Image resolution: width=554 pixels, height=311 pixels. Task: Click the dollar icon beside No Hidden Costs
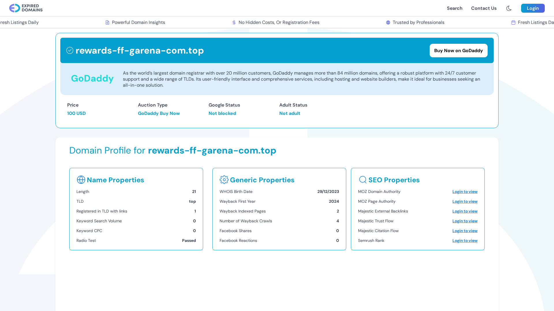click(x=234, y=22)
